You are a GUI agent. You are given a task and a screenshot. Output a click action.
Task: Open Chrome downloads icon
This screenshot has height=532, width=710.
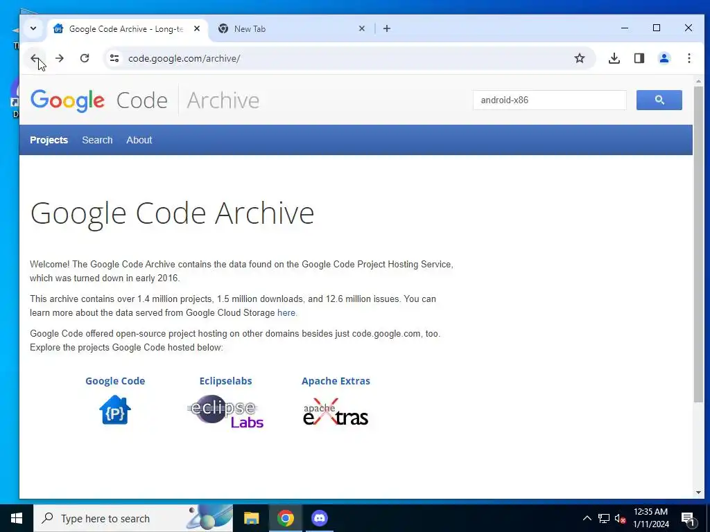pos(614,58)
